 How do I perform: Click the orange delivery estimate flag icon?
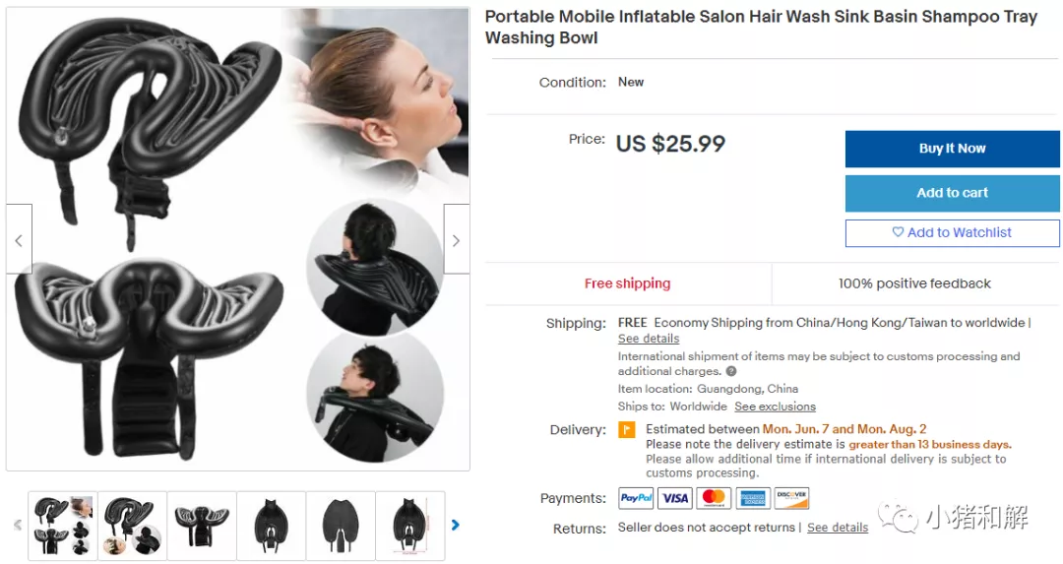tap(627, 430)
